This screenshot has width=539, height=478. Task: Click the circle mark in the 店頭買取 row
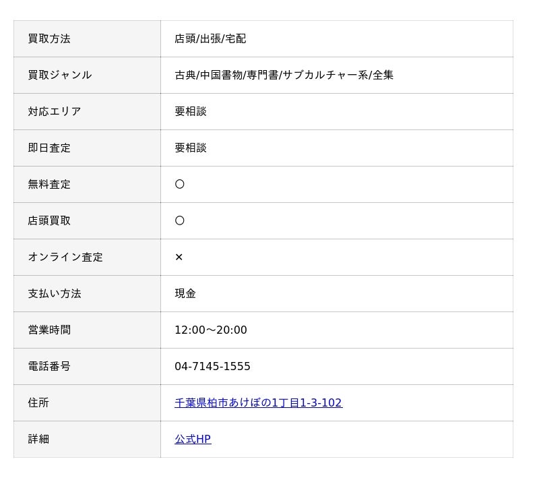pyautogui.click(x=179, y=220)
